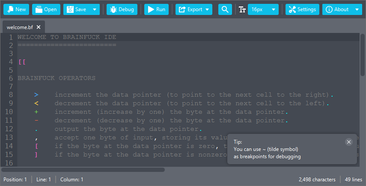This screenshot has height=186, width=366.
Task: Expand the About dropdown arrow
Action: 357,9
